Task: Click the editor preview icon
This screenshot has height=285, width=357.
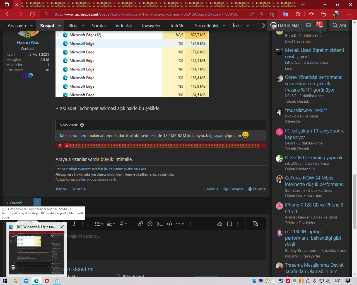Action: pyautogui.click(x=255, y=224)
